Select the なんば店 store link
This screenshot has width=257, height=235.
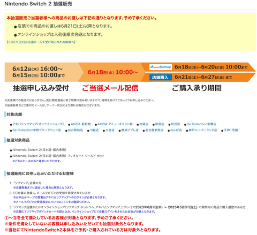(x=176, y=130)
